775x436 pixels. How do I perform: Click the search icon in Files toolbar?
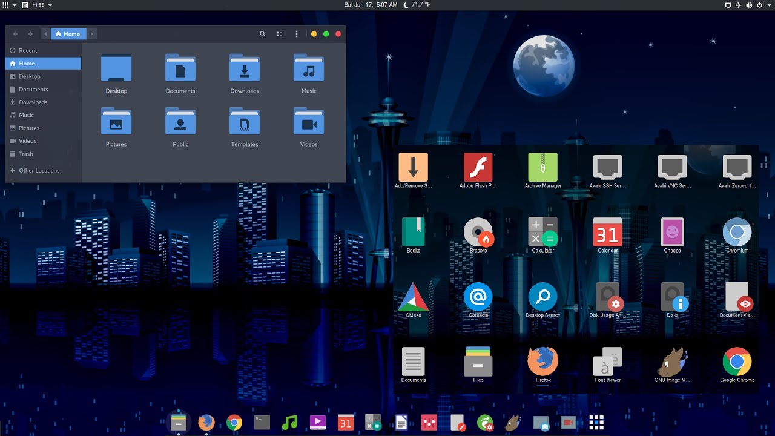click(x=262, y=34)
